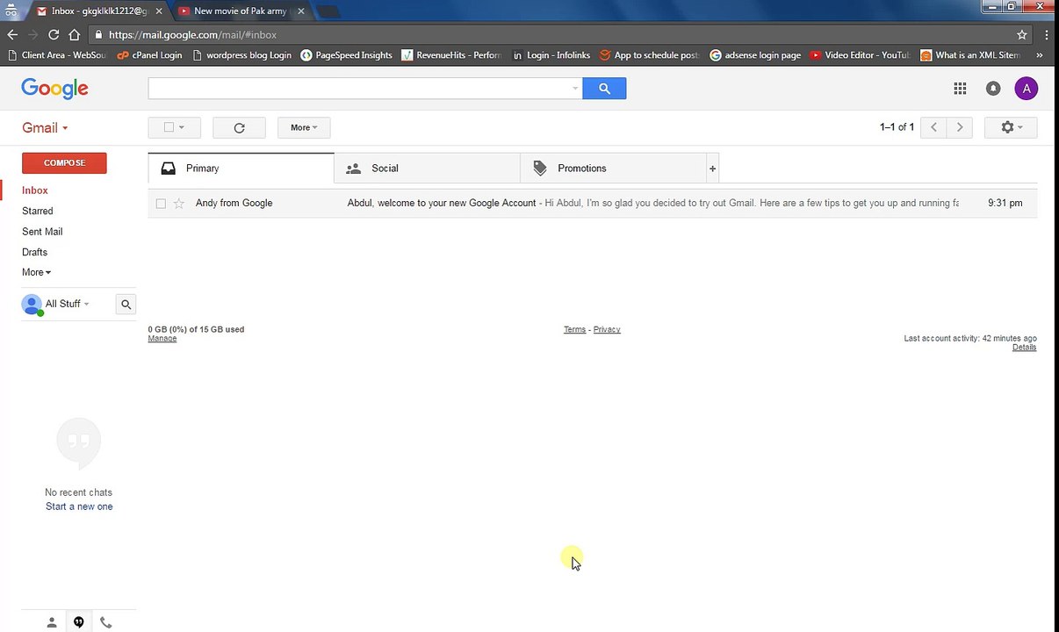Viewport: 1059px width, 632px height.
Task: Click the Manage storage link
Action: coord(162,339)
